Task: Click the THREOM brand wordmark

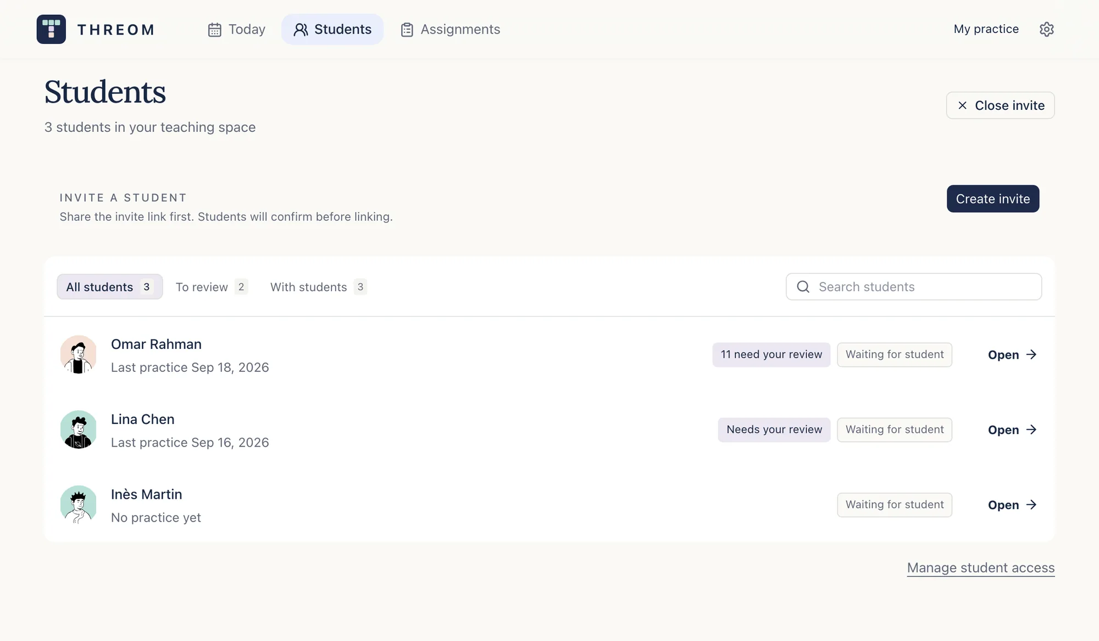Action: [115, 30]
